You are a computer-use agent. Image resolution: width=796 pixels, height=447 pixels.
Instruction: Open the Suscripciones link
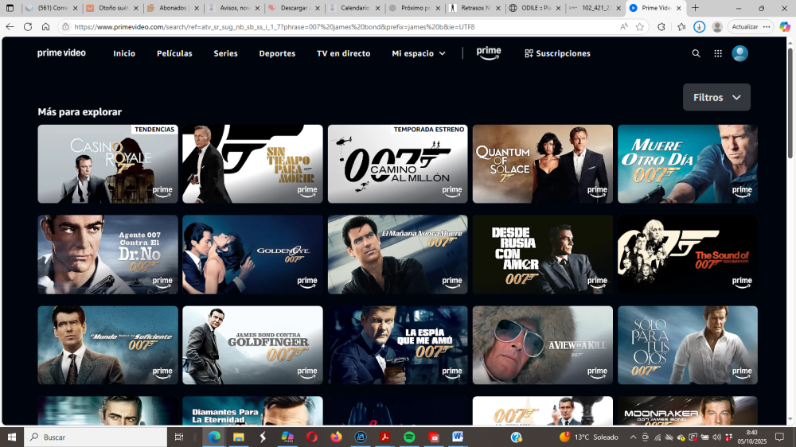click(x=557, y=53)
